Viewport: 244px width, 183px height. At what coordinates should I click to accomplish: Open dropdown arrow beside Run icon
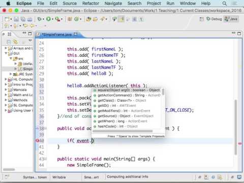[52, 19]
